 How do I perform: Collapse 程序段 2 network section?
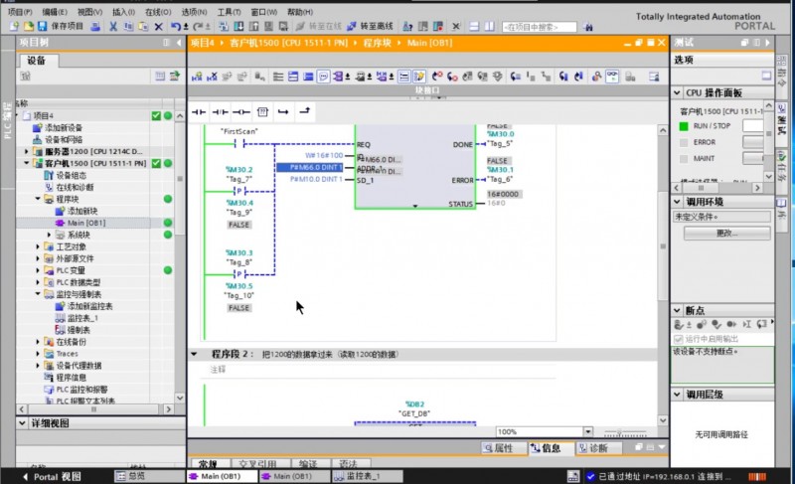point(194,353)
